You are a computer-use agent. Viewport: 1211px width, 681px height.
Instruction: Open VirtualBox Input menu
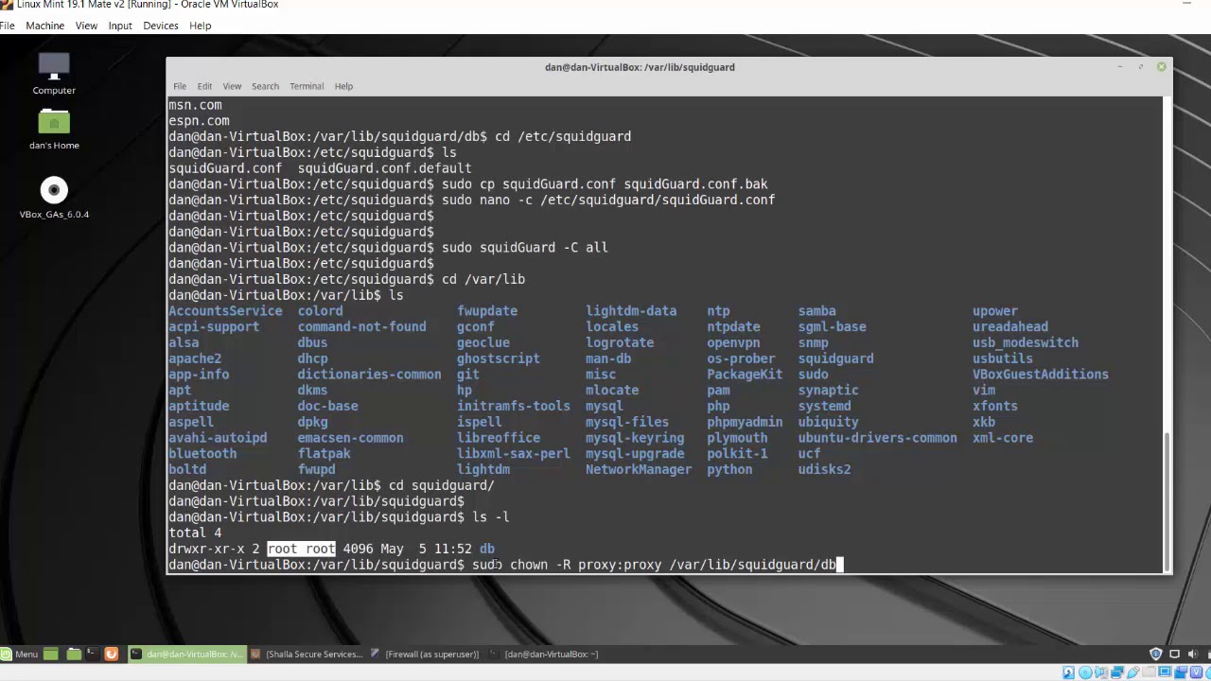click(120, 26)
